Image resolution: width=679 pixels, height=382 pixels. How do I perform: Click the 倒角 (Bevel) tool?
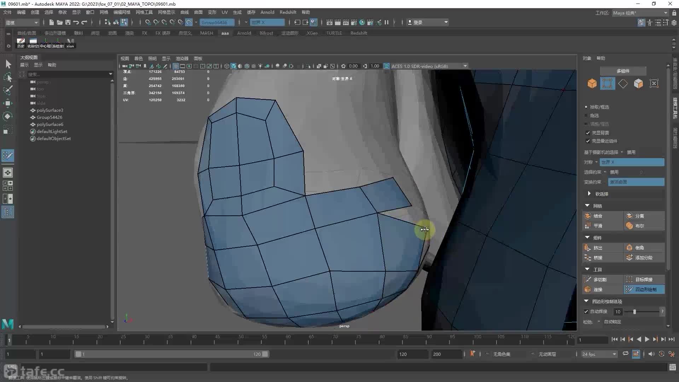tap(644, 248)
